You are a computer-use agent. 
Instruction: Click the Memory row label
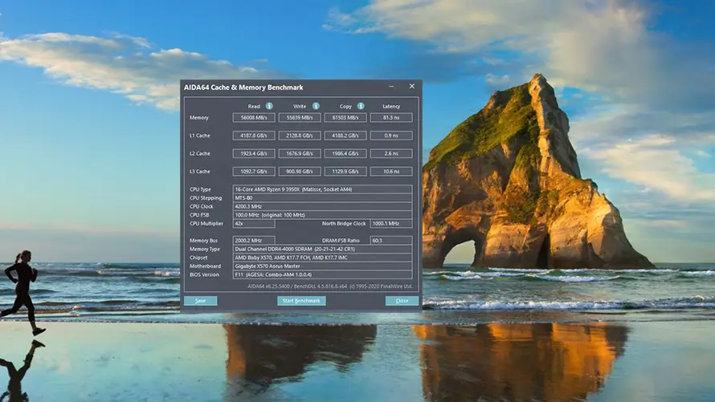(x=198, y=117)
